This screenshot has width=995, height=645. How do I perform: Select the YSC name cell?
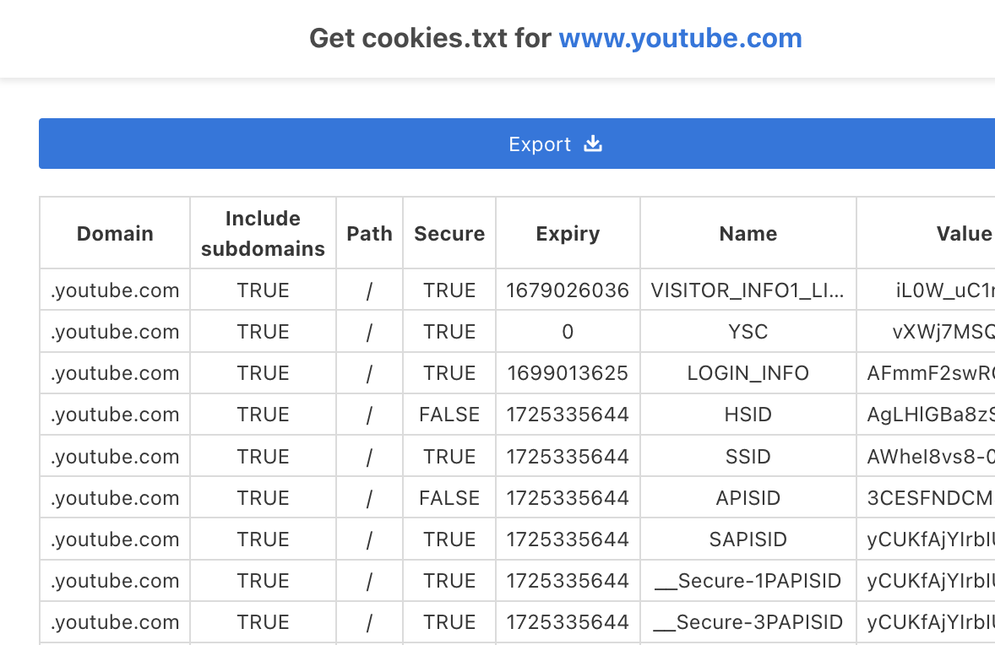click(748, 331)
